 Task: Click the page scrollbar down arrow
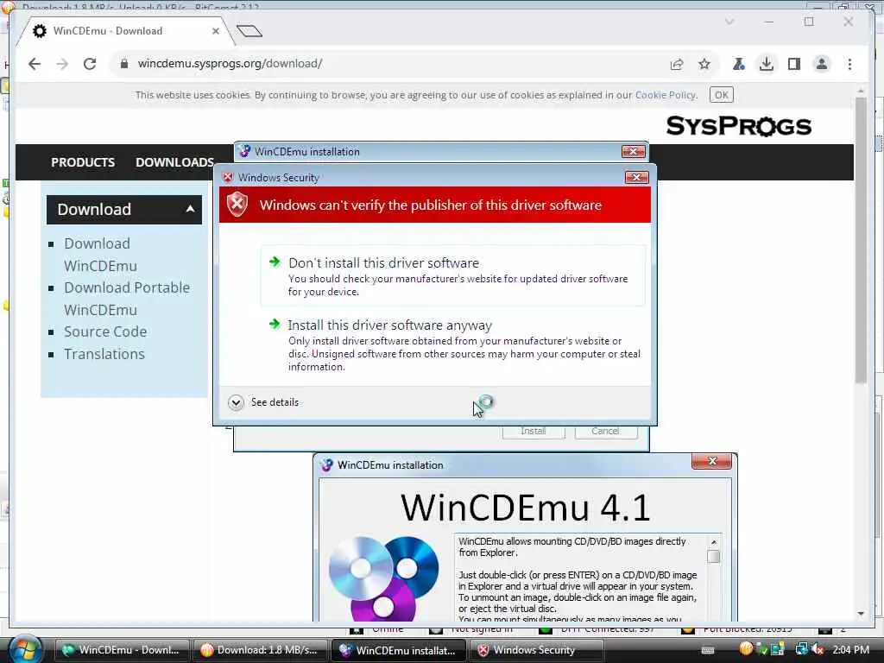coord(861,614)
